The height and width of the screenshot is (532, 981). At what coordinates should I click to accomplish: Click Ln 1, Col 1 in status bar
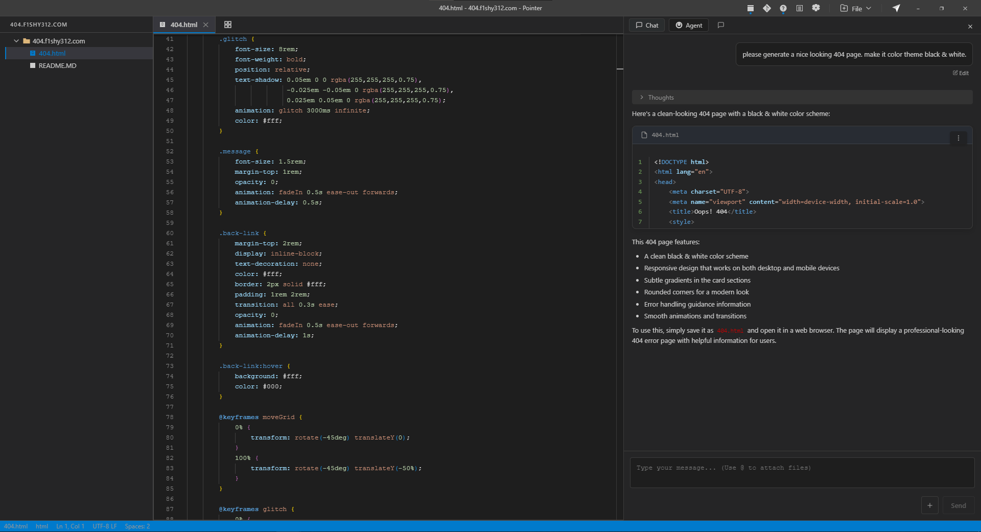pos(70,526)
